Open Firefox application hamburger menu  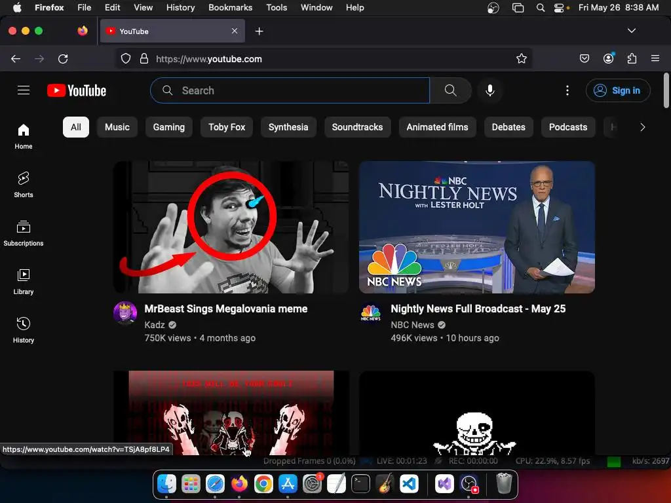[x=655, y=58]
